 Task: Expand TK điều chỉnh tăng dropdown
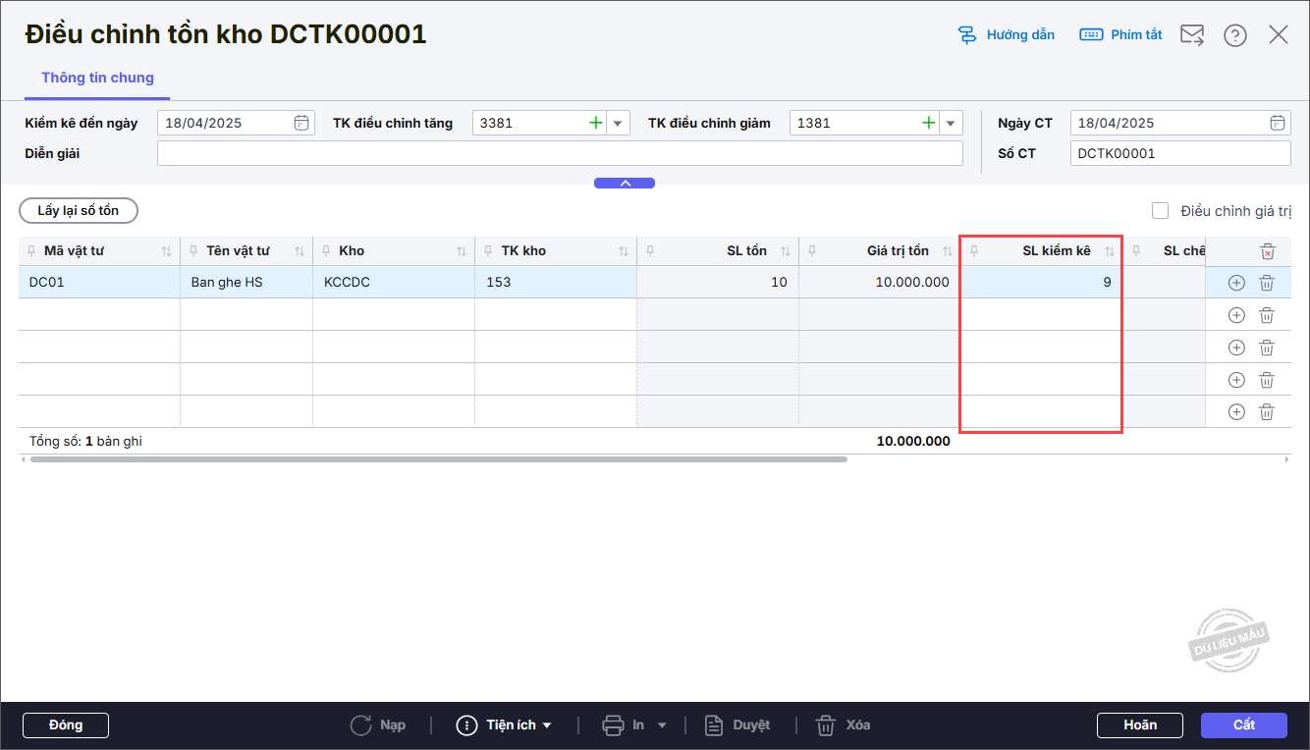click(618, 123)
